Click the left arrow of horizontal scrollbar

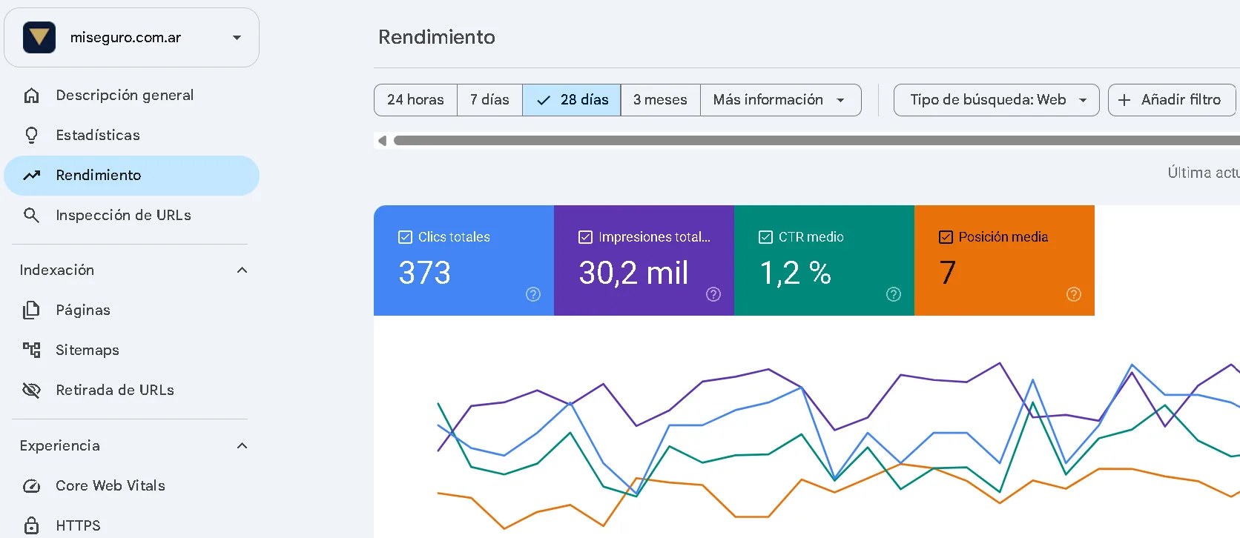tap(382, 141)
